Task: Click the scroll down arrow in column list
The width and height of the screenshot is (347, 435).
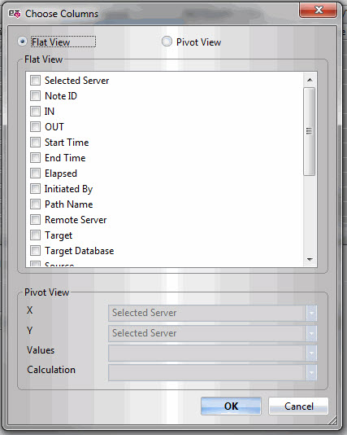Action: [310, 259]
